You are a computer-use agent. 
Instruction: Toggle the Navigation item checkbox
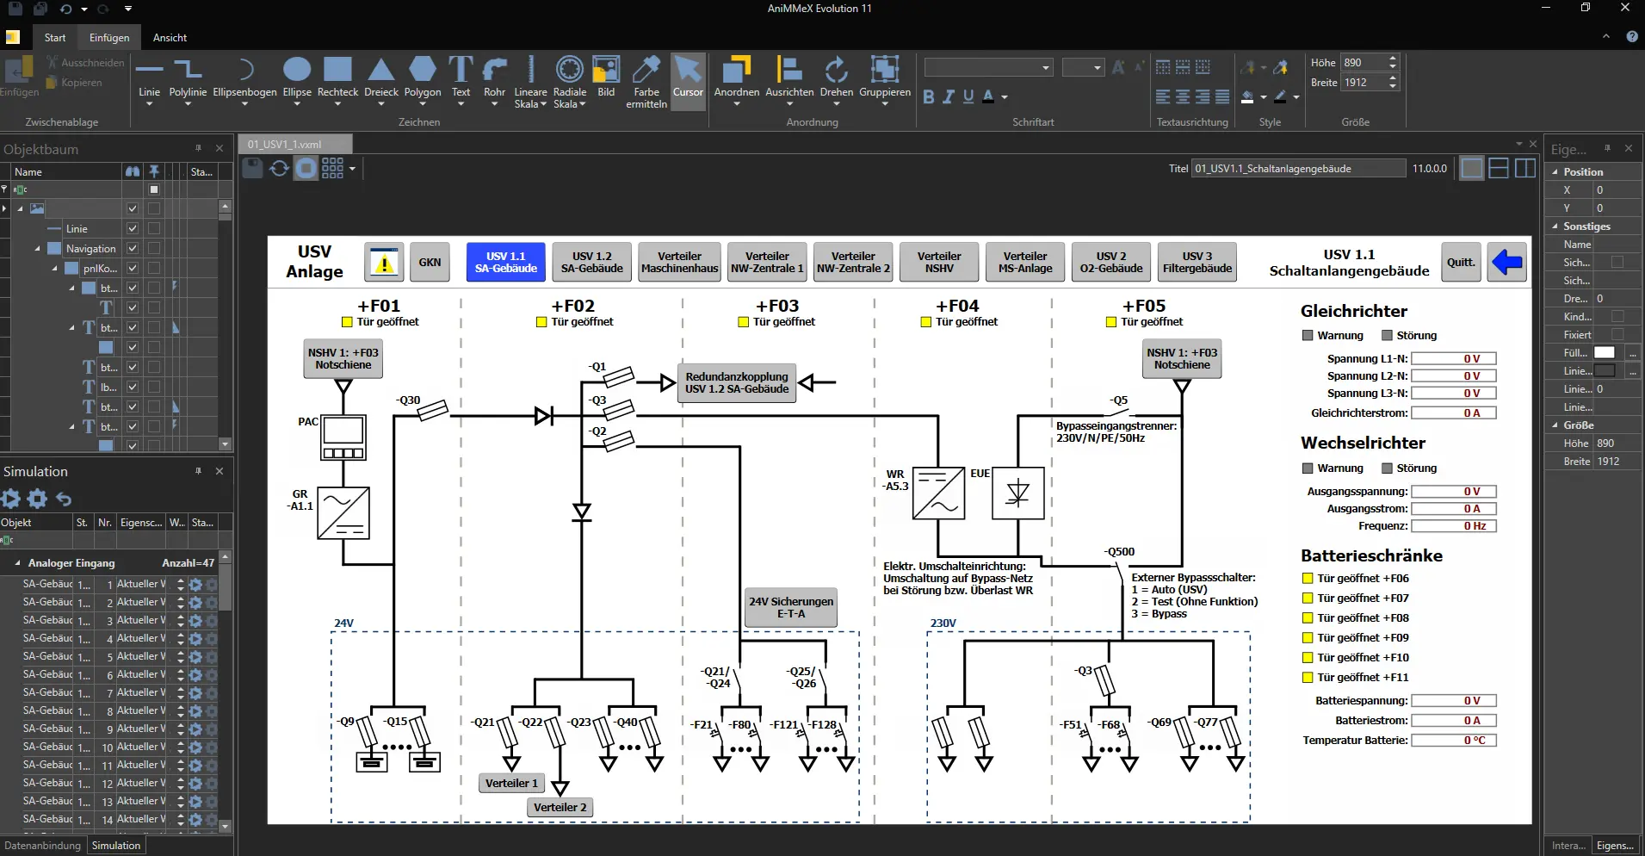click(133, 248)
